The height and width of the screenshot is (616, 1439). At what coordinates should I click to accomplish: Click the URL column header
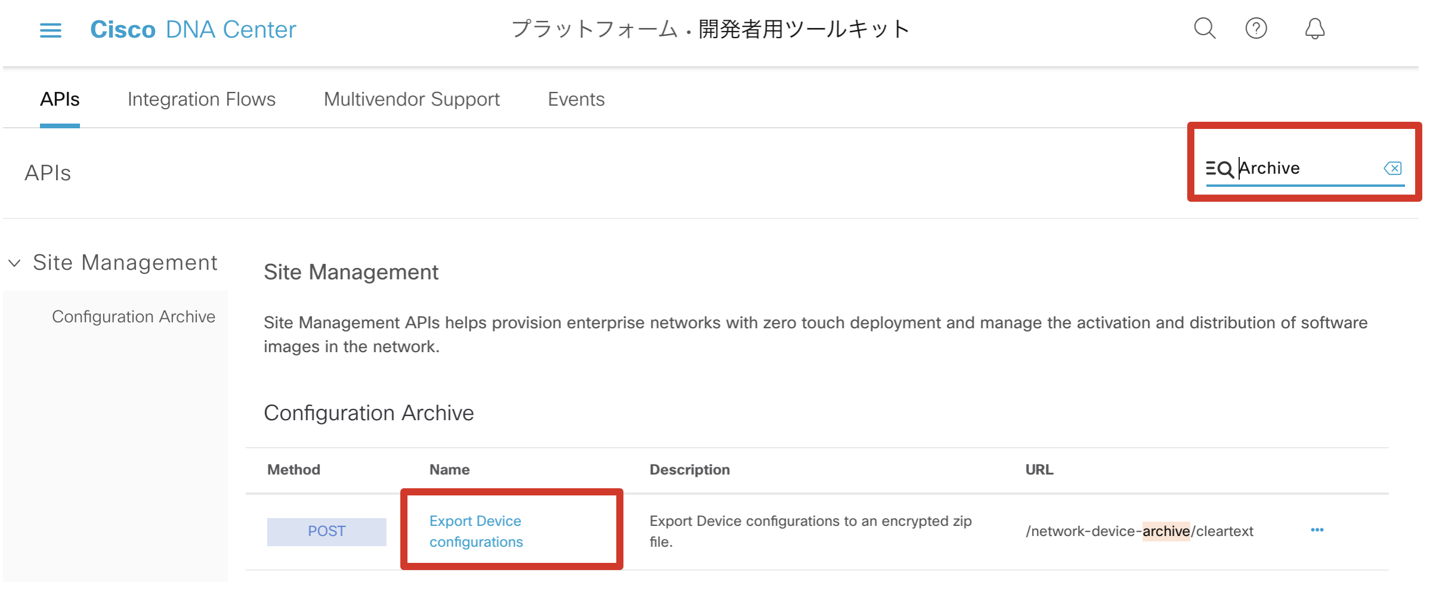click(x=1039, y=470)
